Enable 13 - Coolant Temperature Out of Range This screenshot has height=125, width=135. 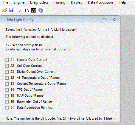(x=7, y=84)
